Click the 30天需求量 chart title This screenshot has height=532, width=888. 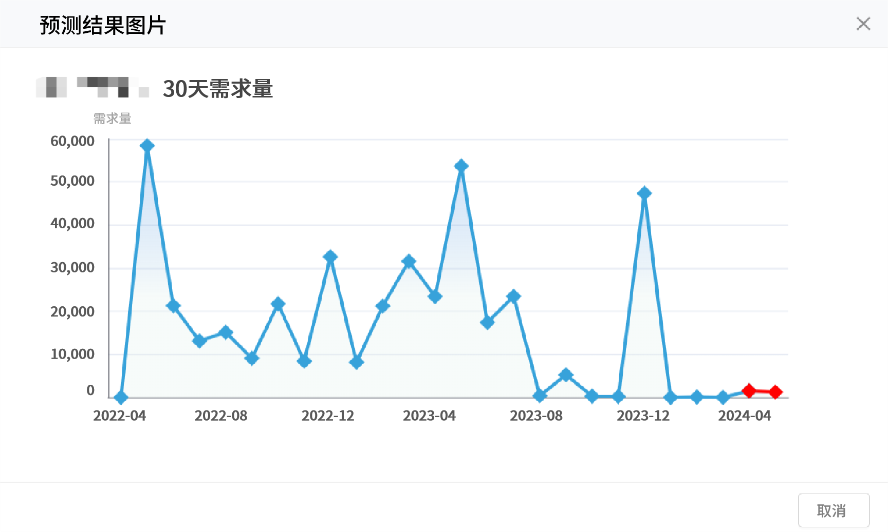pos(217,89)
